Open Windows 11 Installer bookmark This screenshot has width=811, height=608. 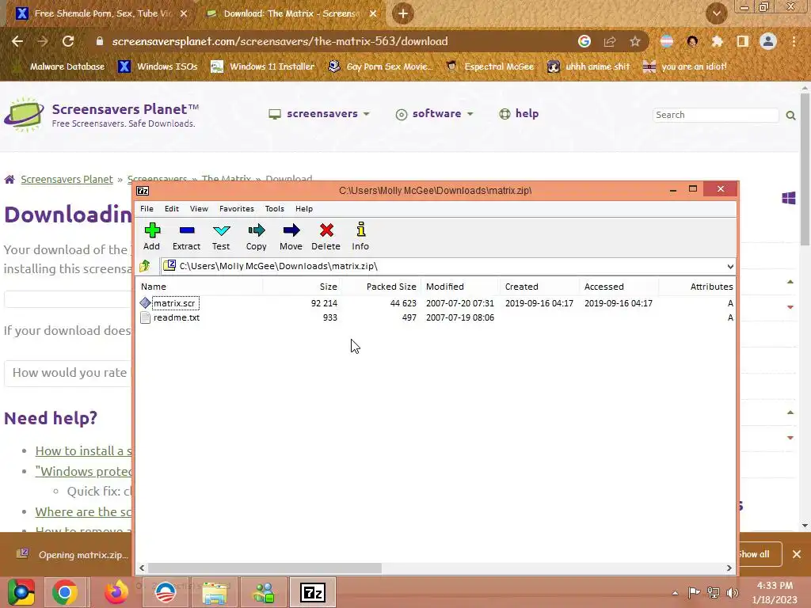click(x=263, y=66)
